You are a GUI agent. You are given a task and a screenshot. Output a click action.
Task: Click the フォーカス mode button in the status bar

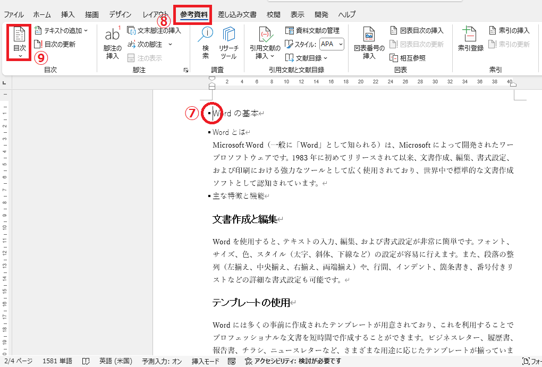tap(532, 362)
